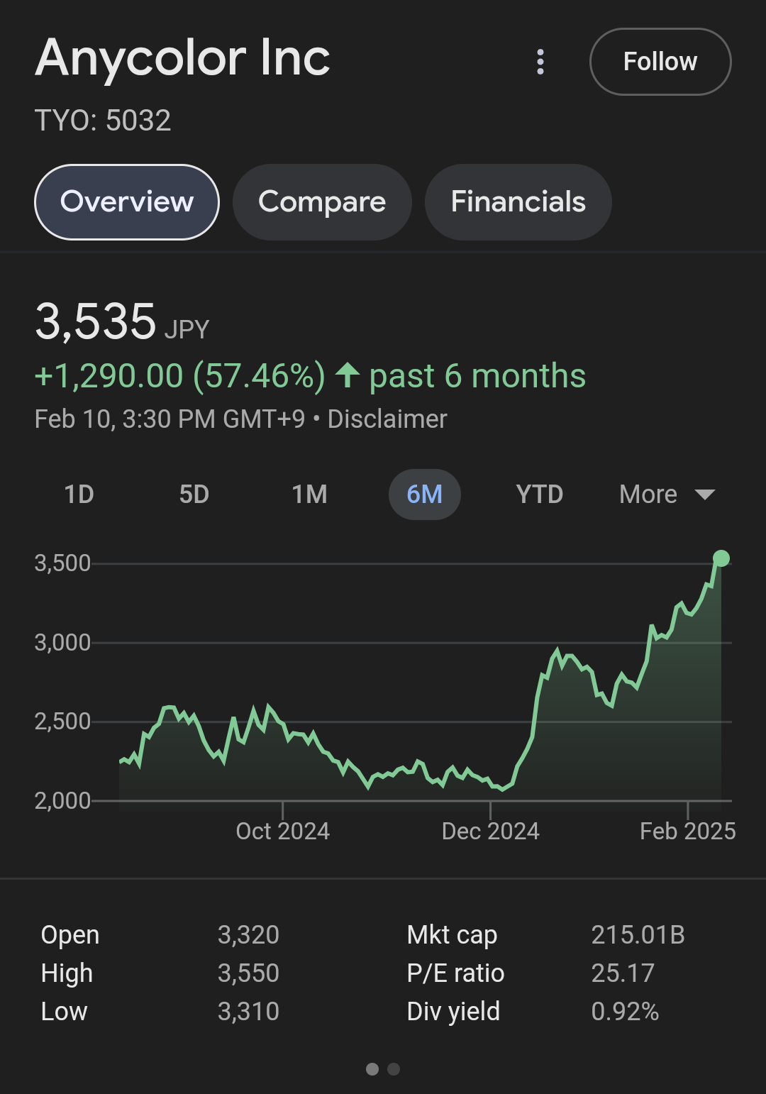This screenshot has height=1094, width=766.
Task: Click the chart's Dec 2024 axis label
Action: tap(490, 831)
